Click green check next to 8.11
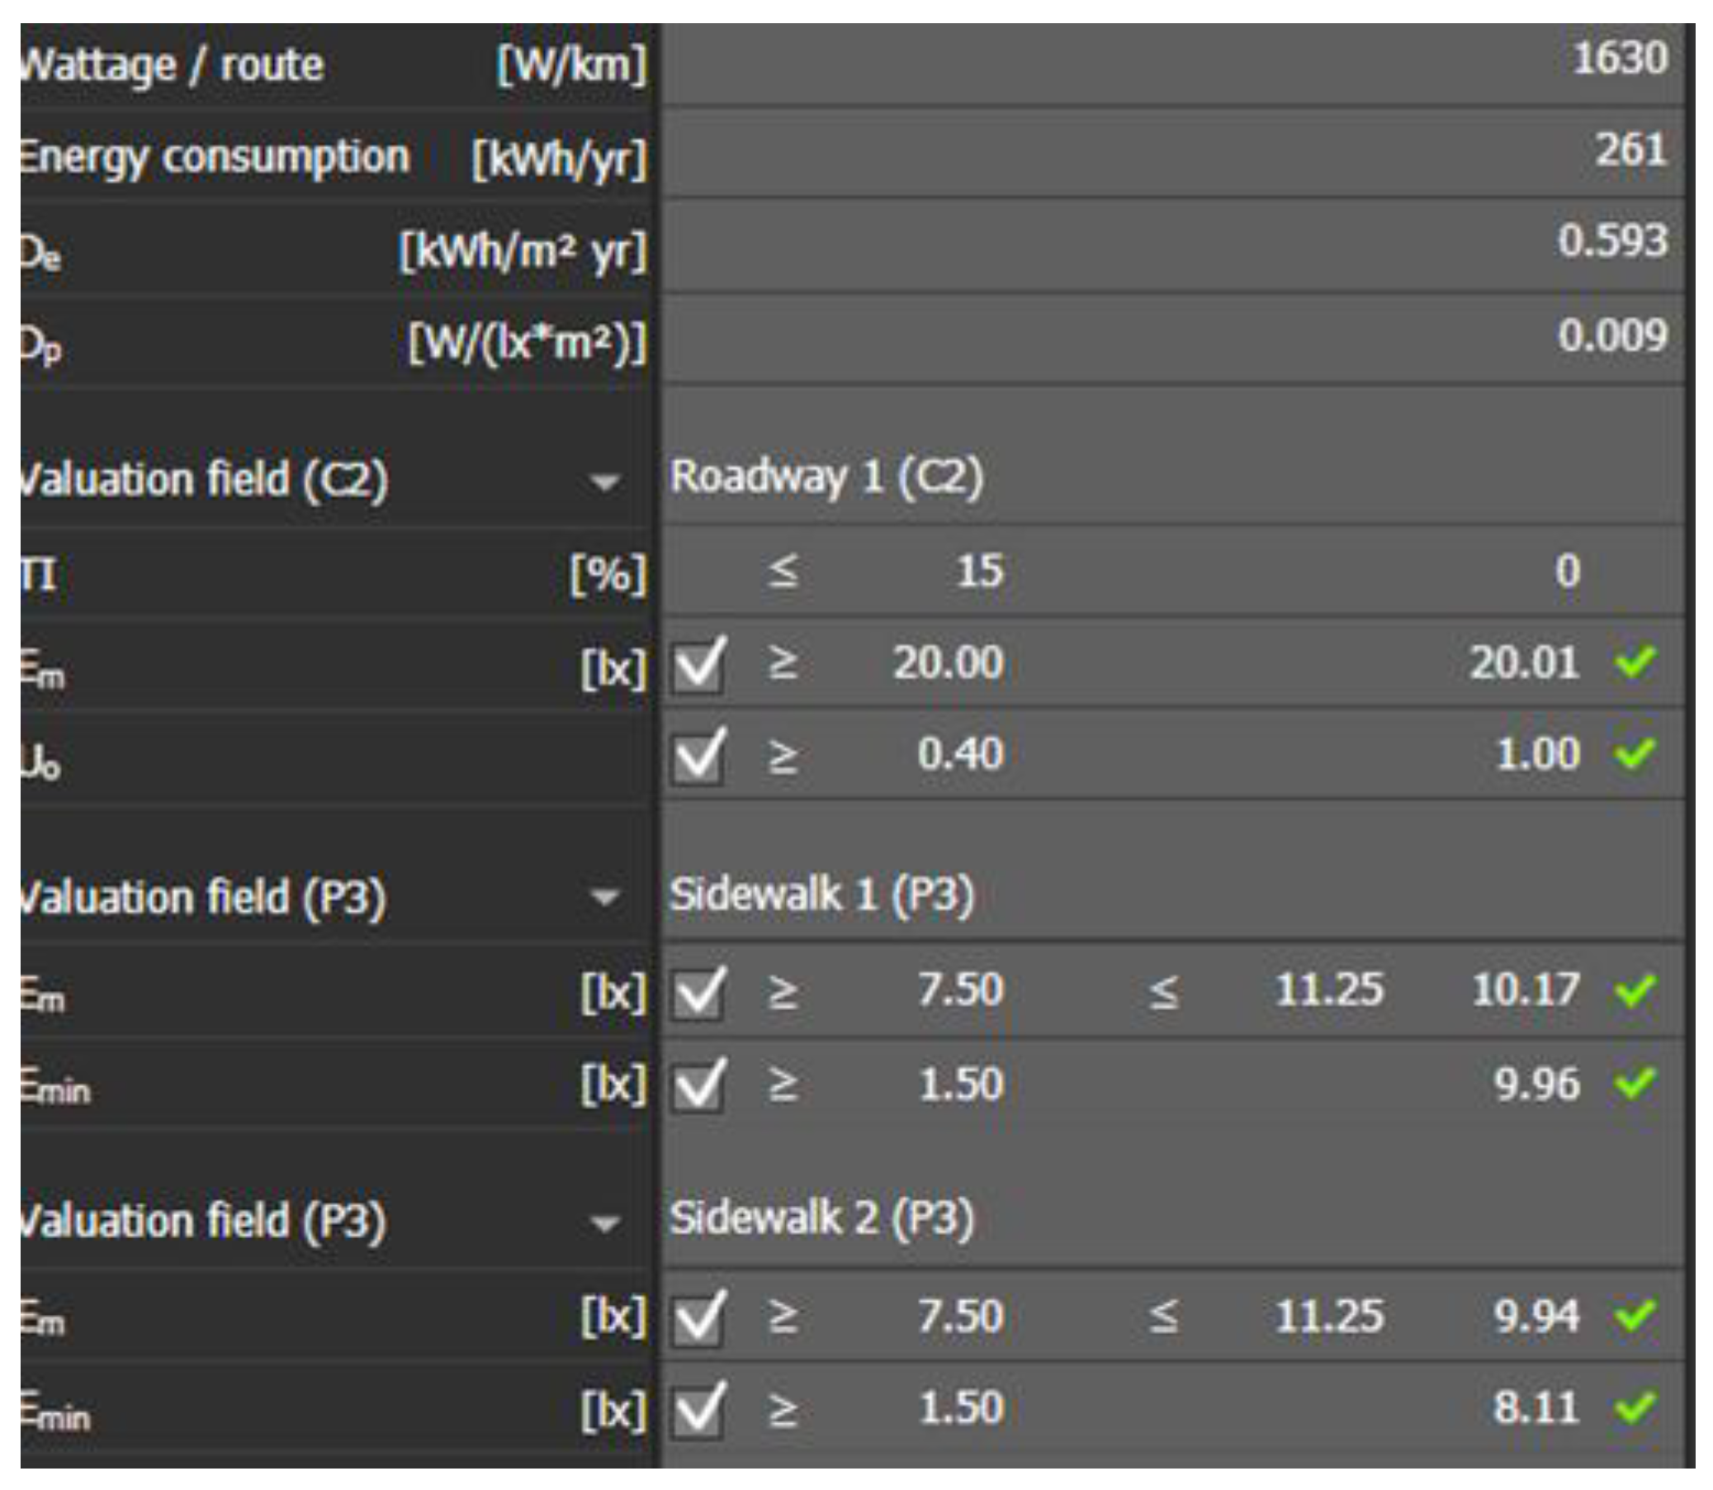 click(1634, 1407)
